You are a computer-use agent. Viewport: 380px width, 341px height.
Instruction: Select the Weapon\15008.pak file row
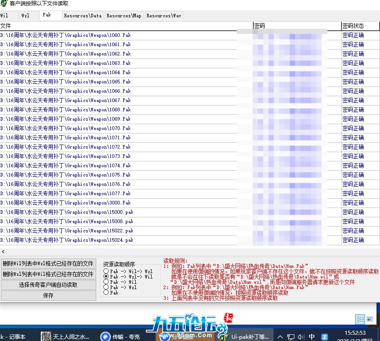coord(190,221)
